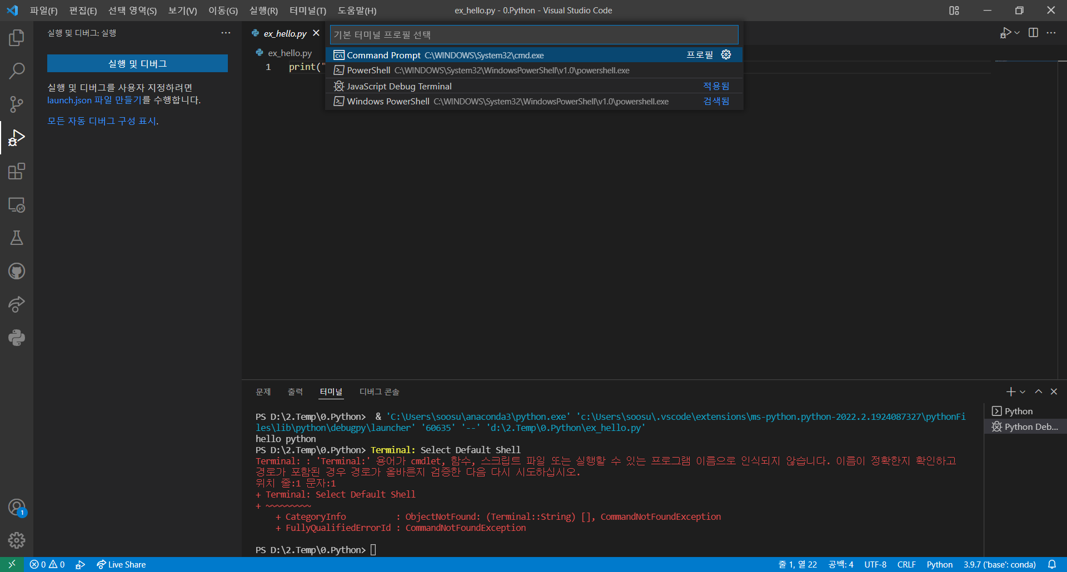Click 줄 1, 열 22 cursor position
Screen dimensions: 1067x572
[797, 564]
